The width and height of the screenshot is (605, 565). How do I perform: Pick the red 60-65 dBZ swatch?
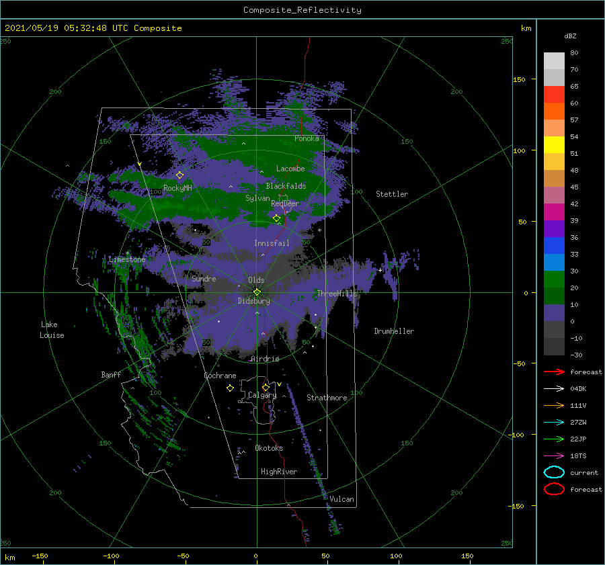554,95
